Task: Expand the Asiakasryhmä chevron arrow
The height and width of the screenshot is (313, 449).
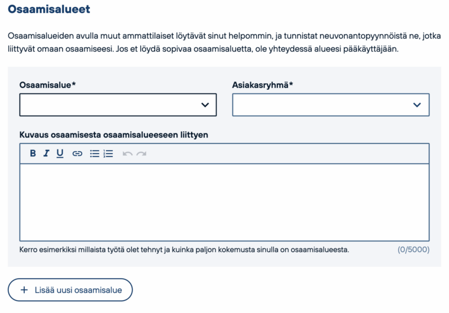Action: [x=417, y=105]
